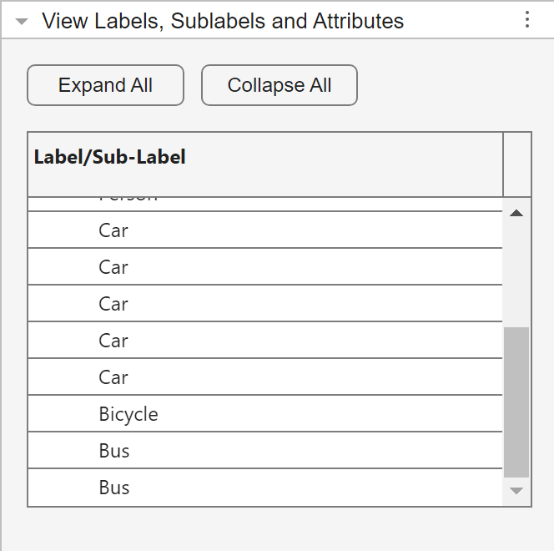The width and height of the screenshot is (554, 551).
Task: Click the gray scrollbar thumb in the table
Action: pyautogui.click(x=516, y=401)
